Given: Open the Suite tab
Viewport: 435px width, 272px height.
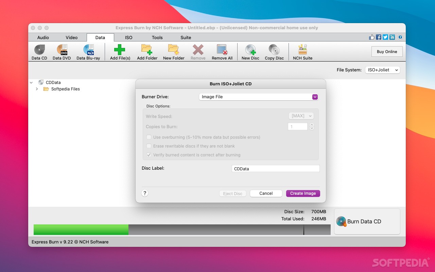Looking at the screenshot, I should [186, 37].
